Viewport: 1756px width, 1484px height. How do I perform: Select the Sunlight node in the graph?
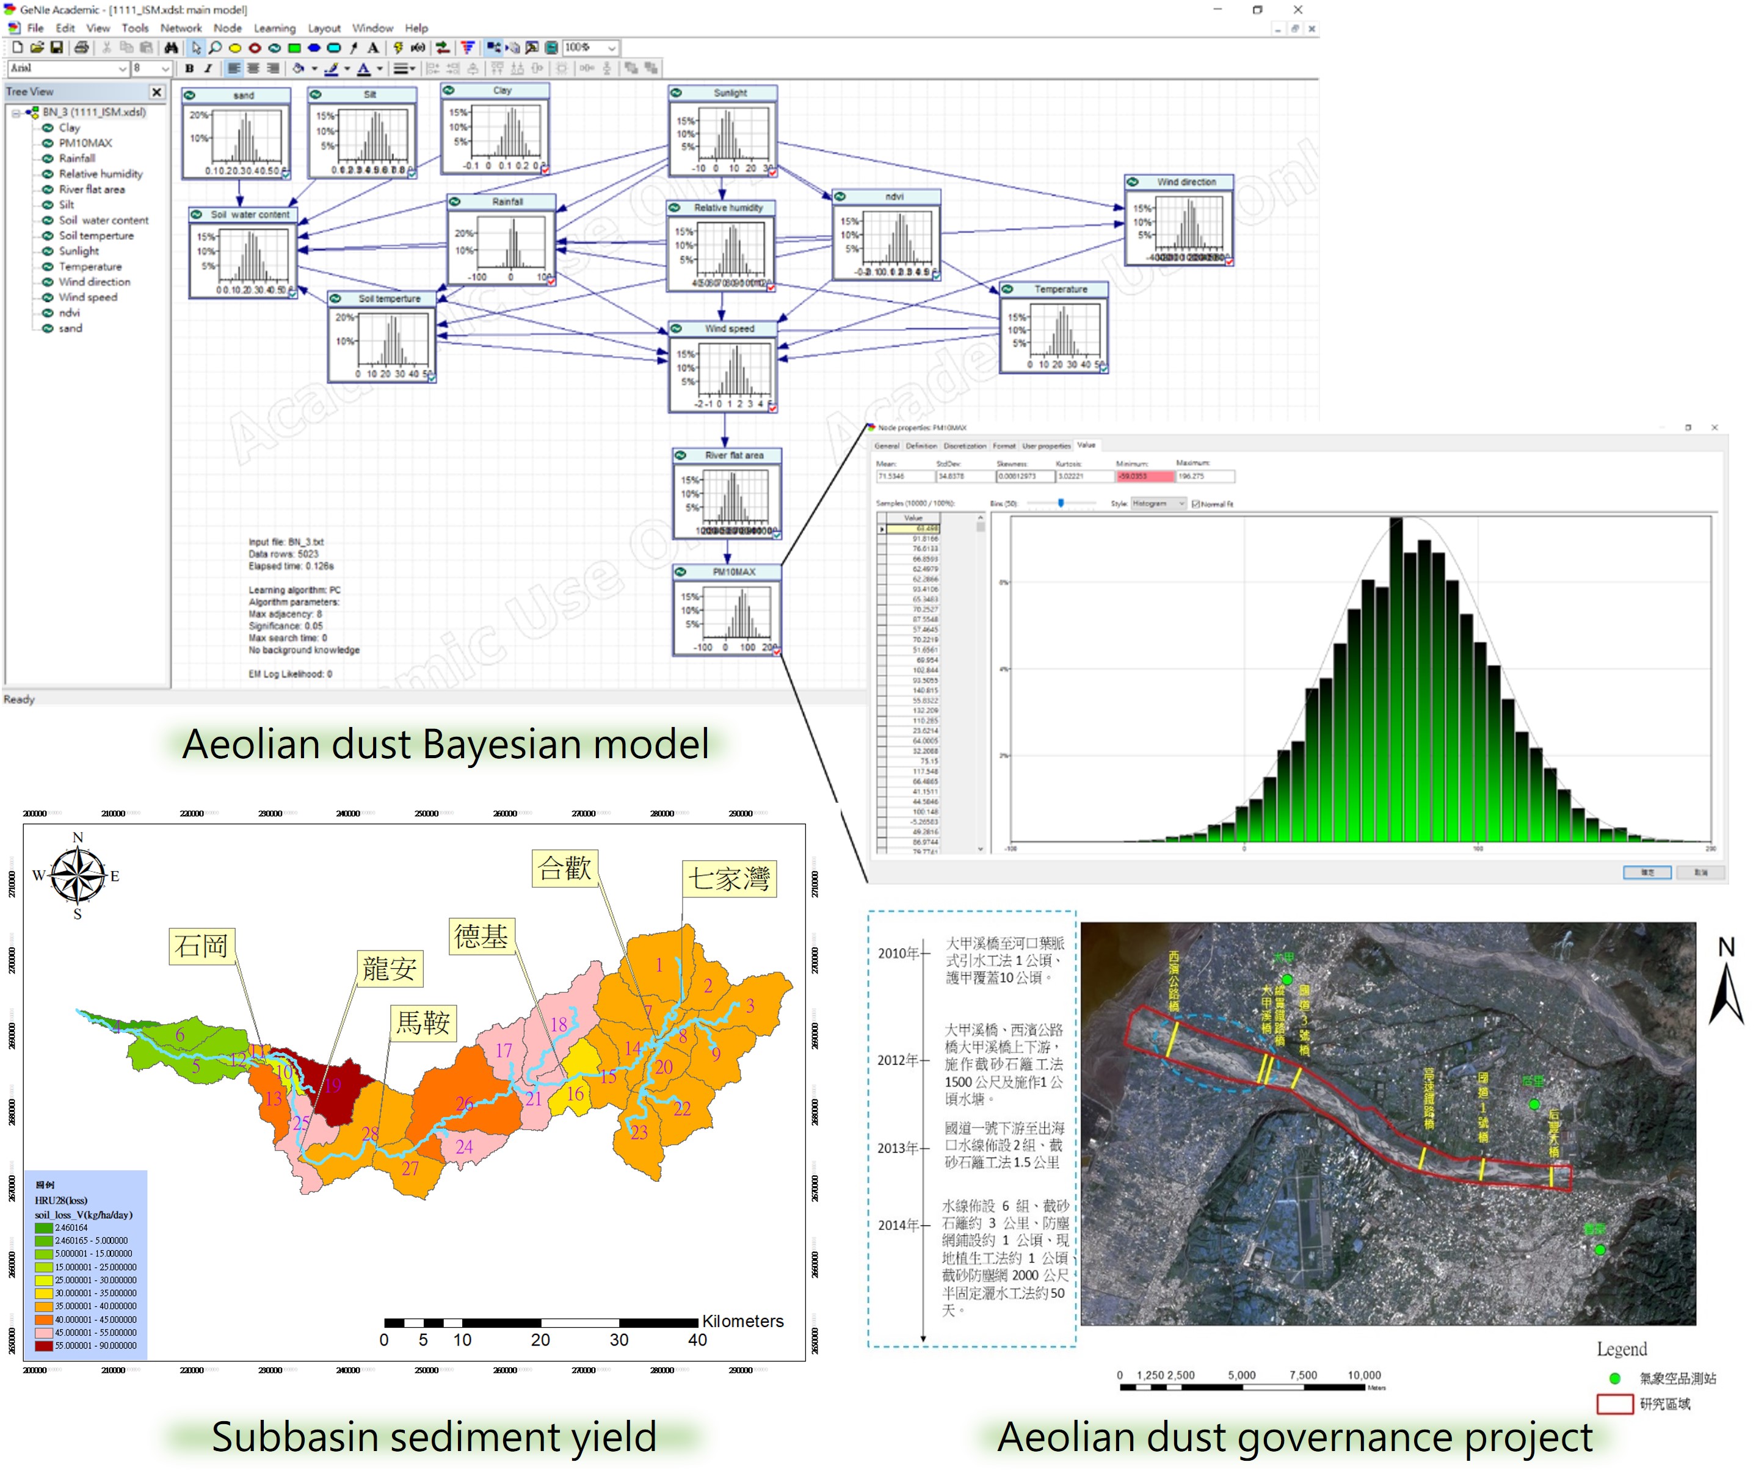723,131
